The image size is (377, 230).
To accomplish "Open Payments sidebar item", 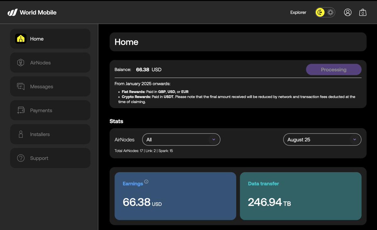I will (x=50, y=110).
